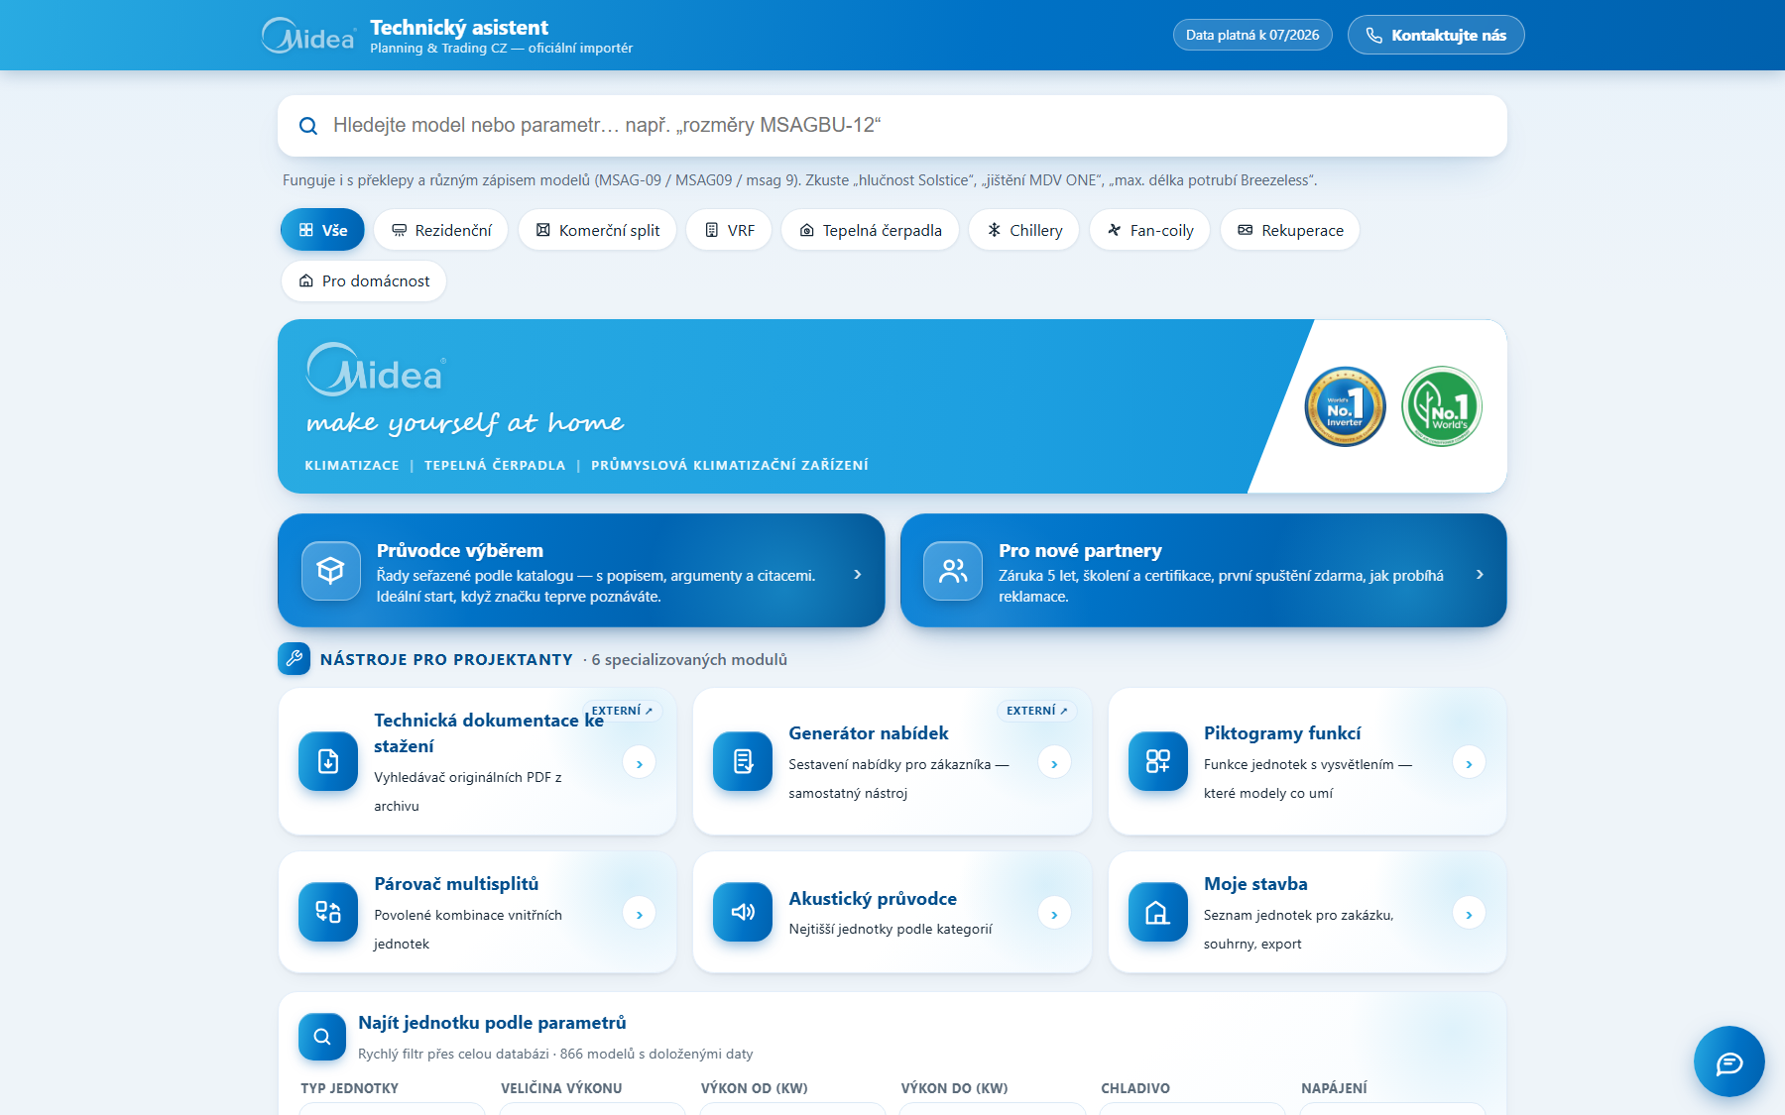The height and width of the screenshot is (1115, 1785).
Task: Open the Moje stavba tool
Action: [1307, 912]
